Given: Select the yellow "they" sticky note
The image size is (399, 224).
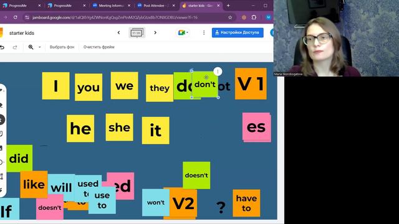Looking at the screenshot, I should click(x=160, y=88).
